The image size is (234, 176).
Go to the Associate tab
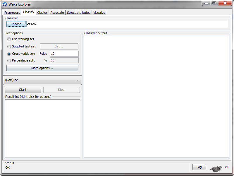pos(57,13)
